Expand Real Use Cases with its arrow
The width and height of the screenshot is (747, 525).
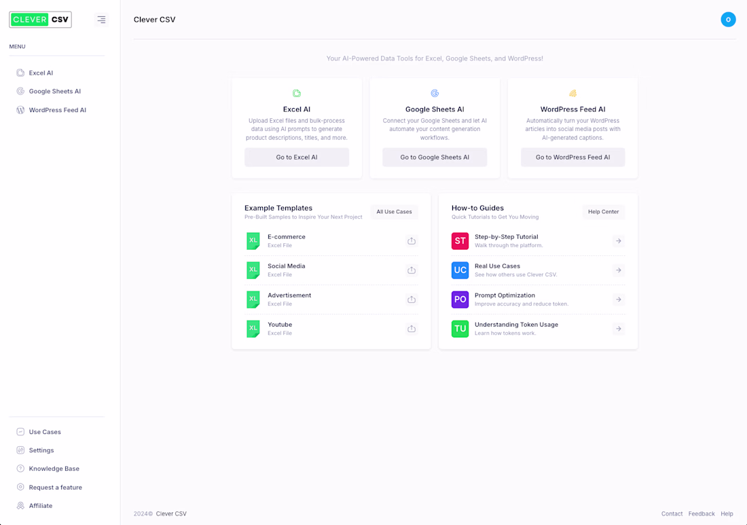(x=619, y=270)
